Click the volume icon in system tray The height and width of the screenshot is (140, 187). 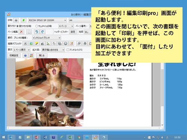[162, 137]
